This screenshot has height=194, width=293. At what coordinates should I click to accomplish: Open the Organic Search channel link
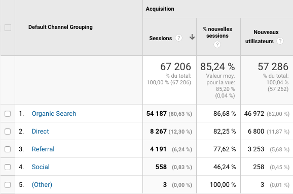click(x=54, y=113)
